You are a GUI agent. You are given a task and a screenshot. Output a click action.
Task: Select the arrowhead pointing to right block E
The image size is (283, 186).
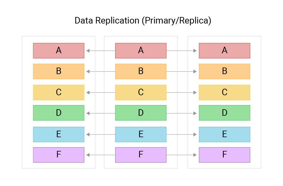pyautogui.click(x=195, y=135)
